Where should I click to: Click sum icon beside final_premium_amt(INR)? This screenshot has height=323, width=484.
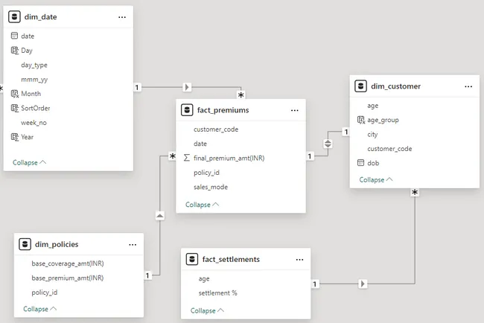(186, 158)
